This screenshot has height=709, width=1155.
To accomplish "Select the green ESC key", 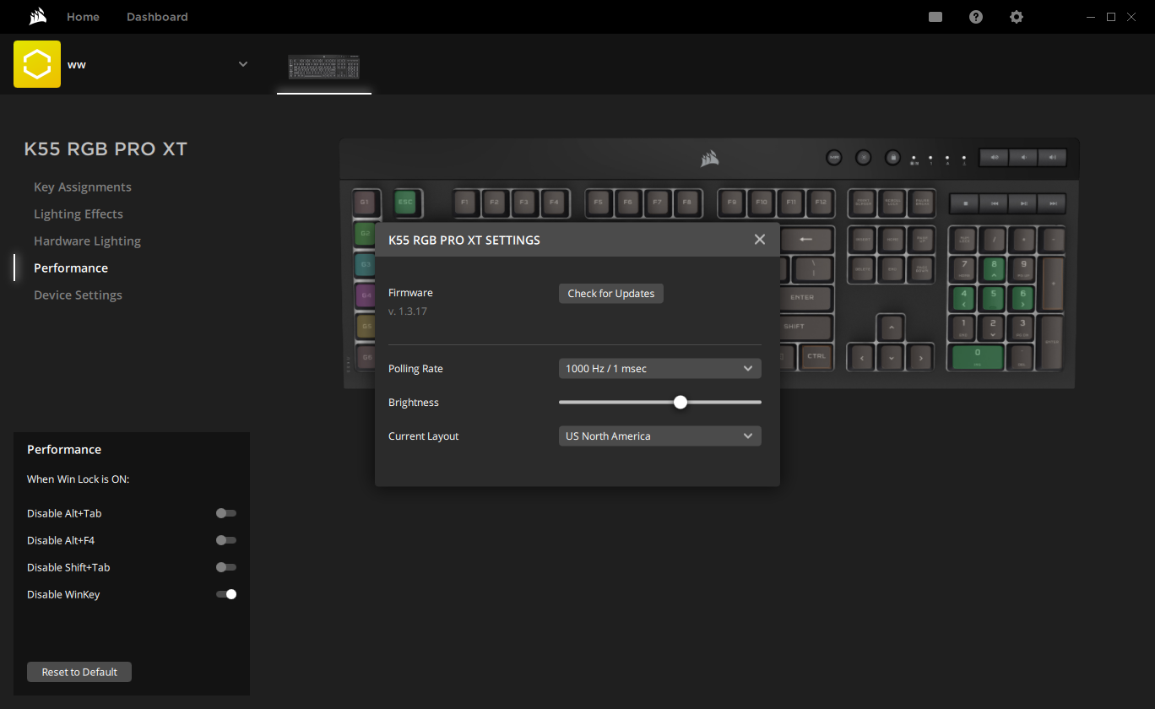I will click(406, 203).
